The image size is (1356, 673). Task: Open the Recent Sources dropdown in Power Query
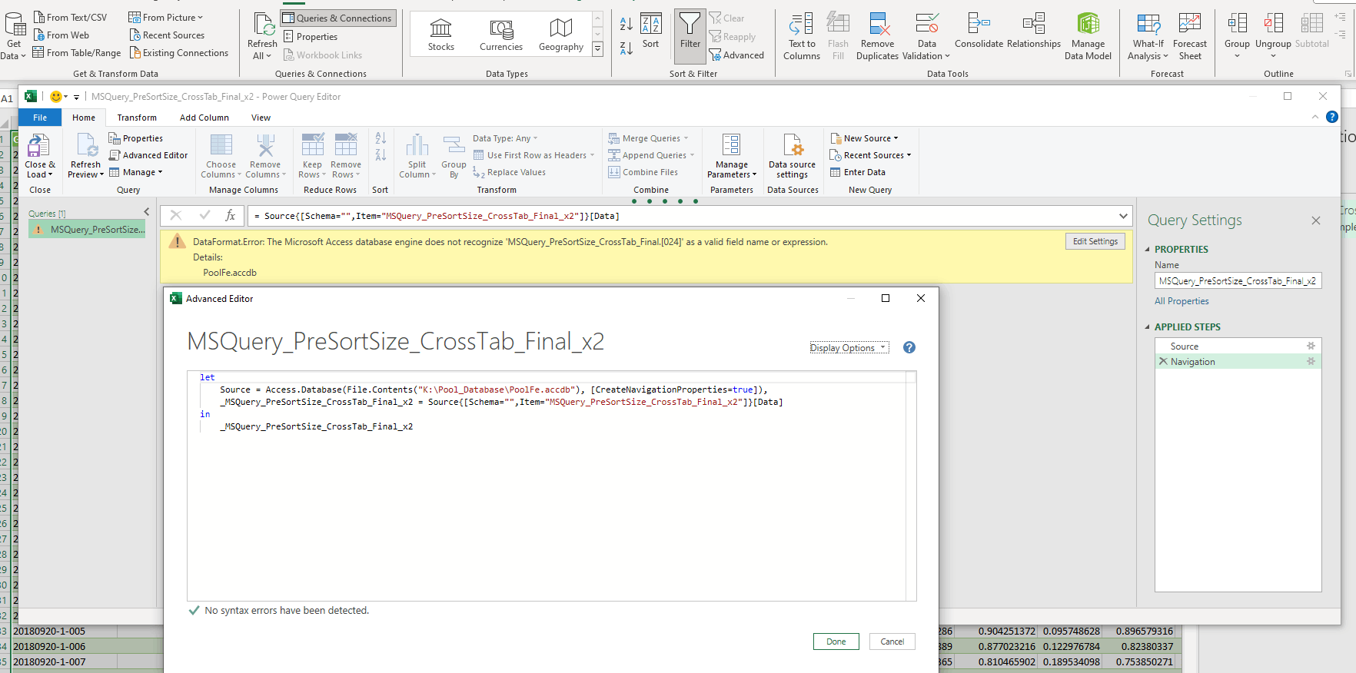[870, 155]
